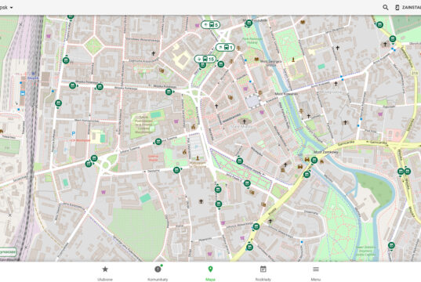
Task: Select the bus stop on Deotymy street
Action: click(176, 170)
